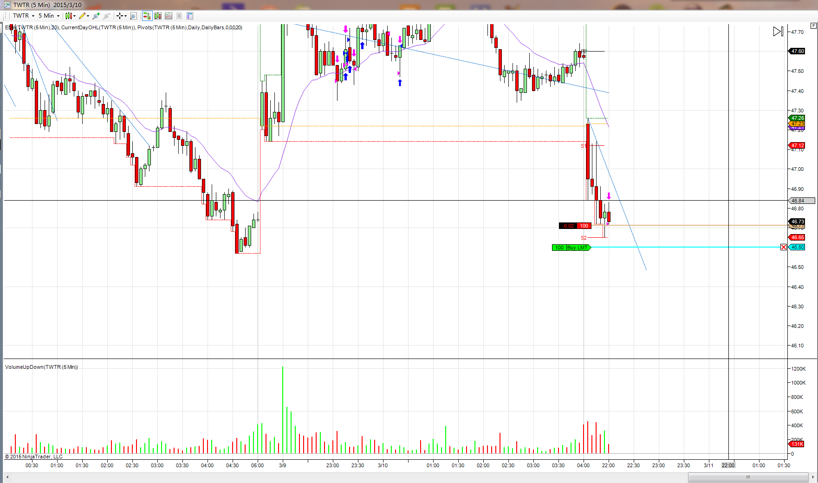This screenshot has height=483, width=818.
Task: Click the cyan Buy LMT order line
Action: tap(686, 247)
